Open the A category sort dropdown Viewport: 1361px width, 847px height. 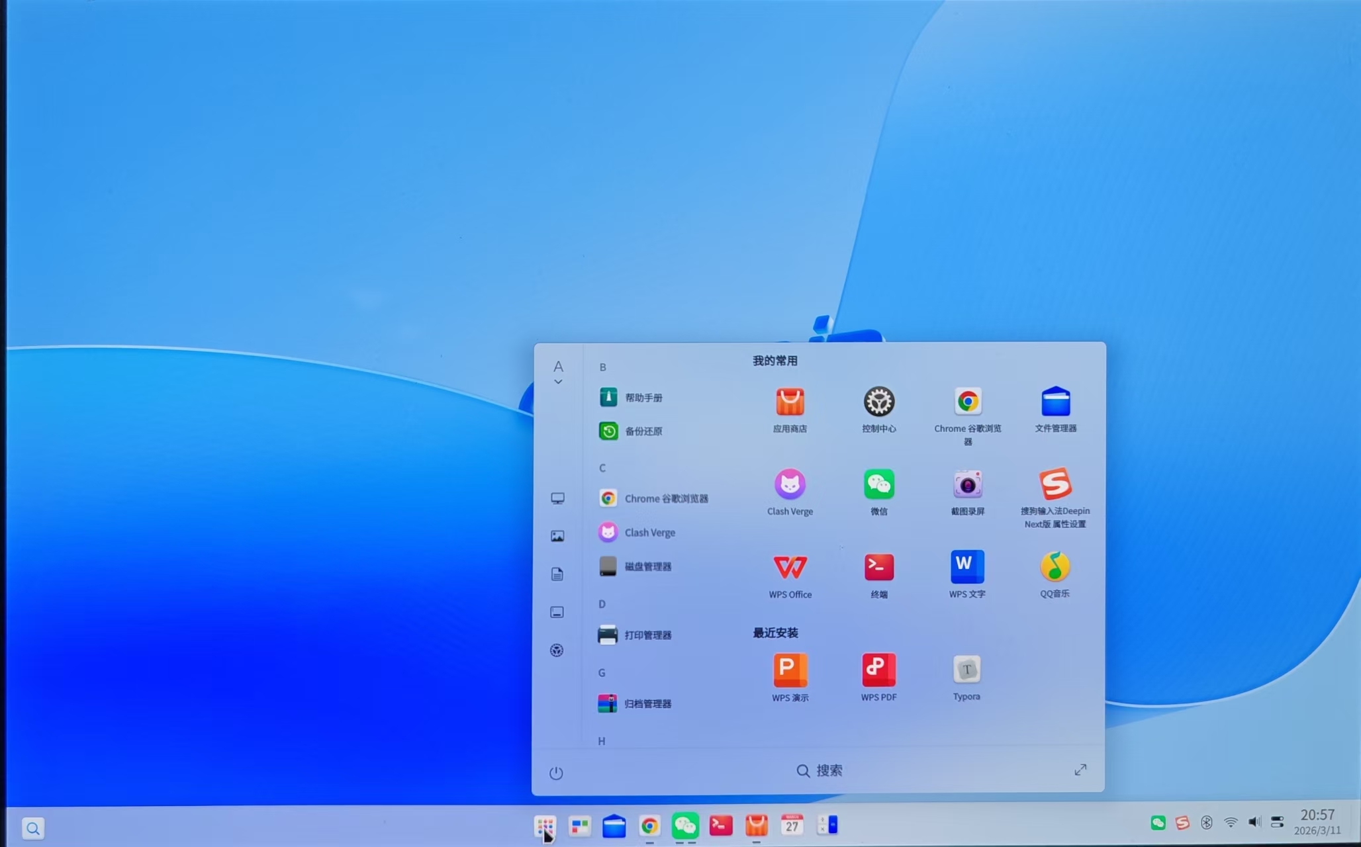tap(558, 373)
